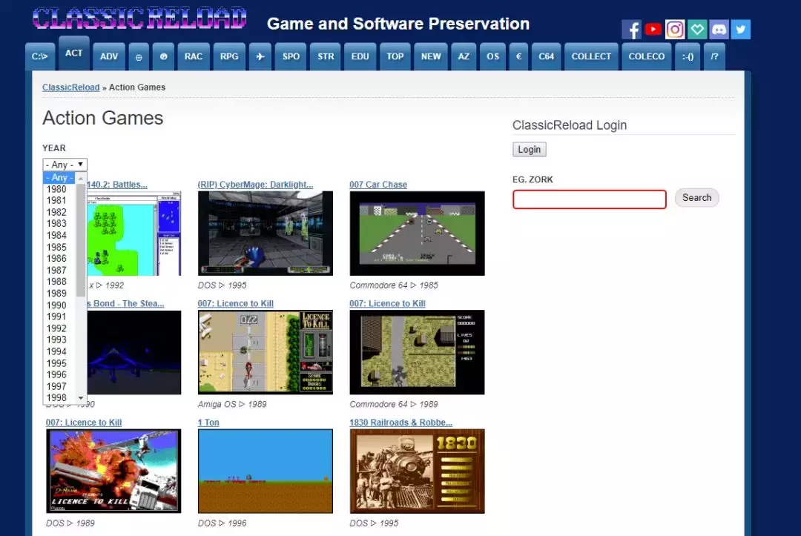Open the TOP games tab
Image resolution: width=801 pixels, height=536 pixels.
395,56
